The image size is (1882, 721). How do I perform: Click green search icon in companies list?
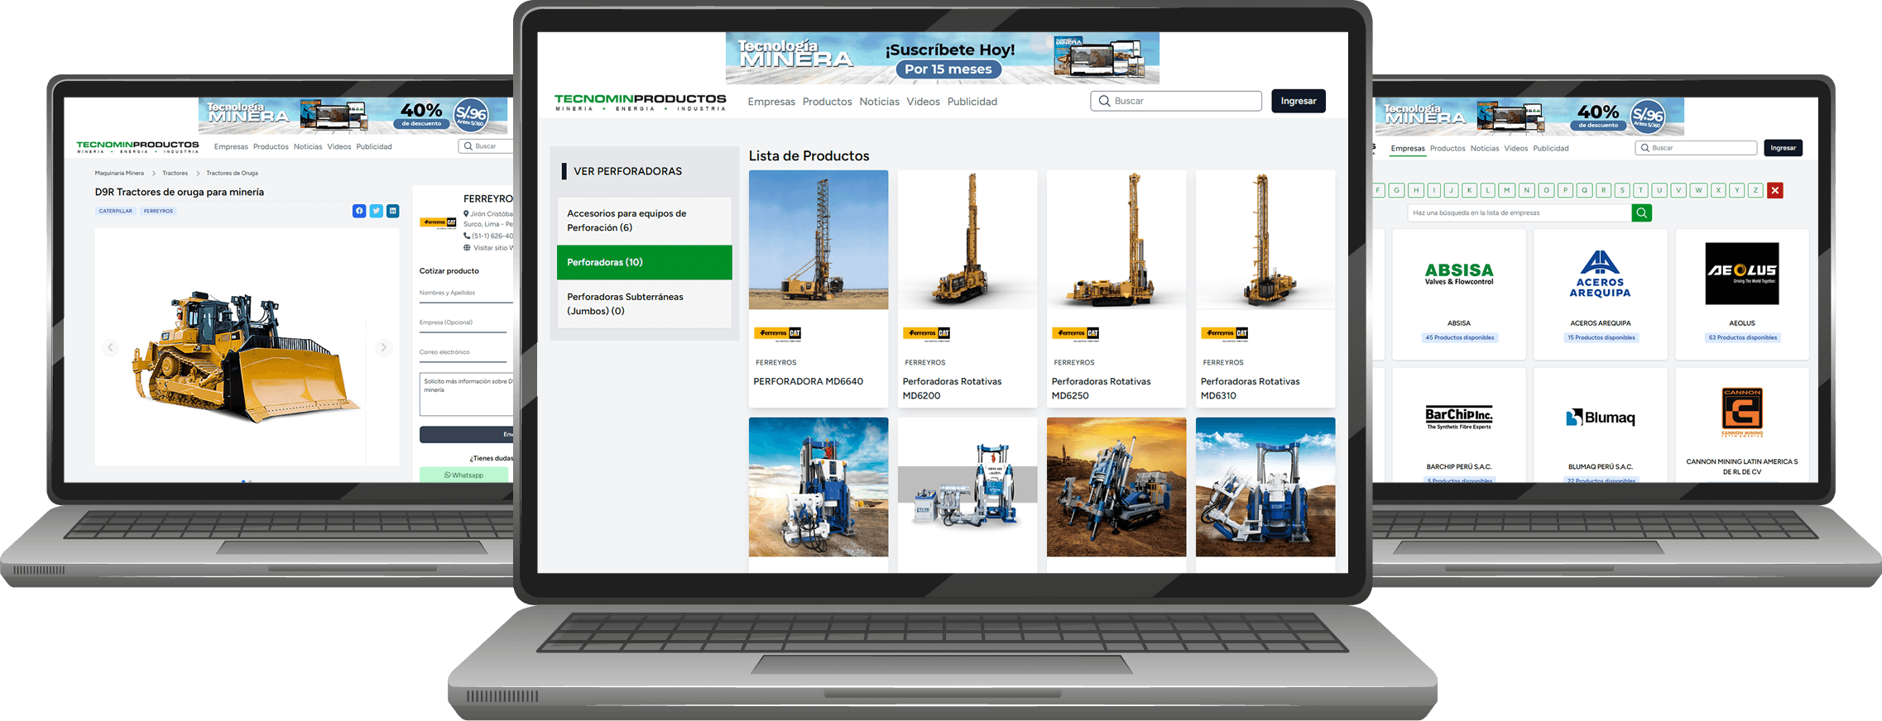point(1642,212)
